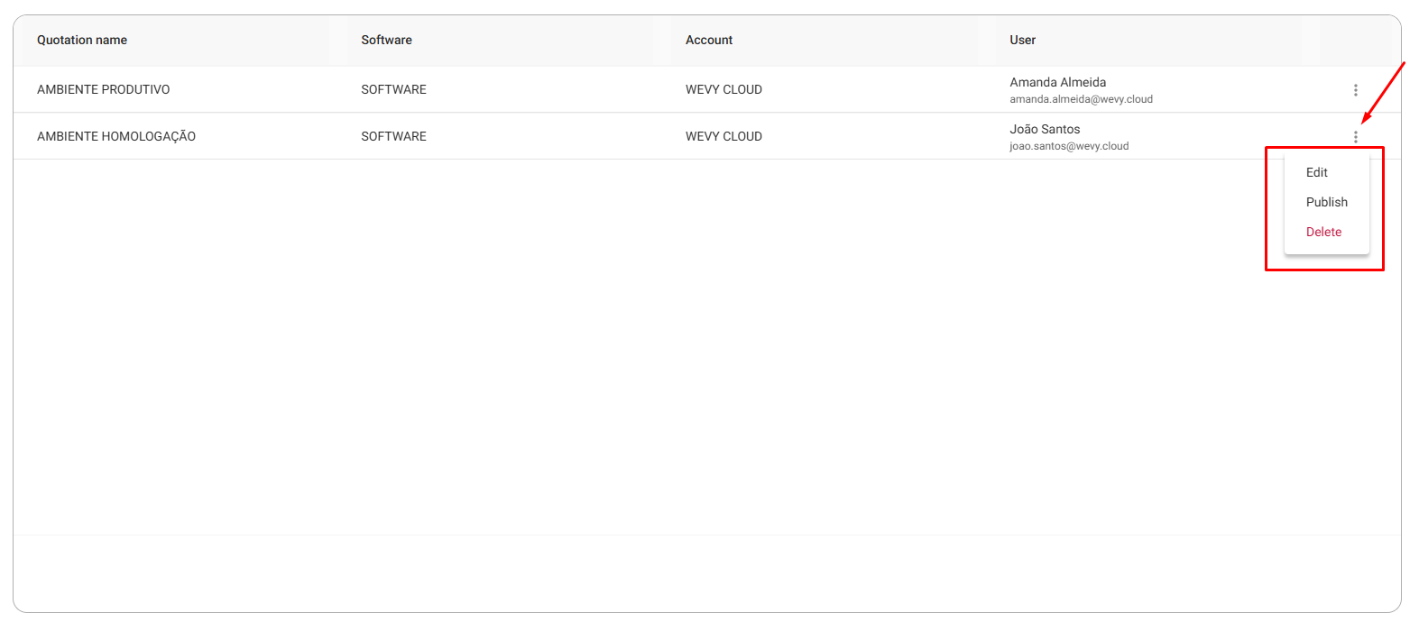
Task: Click the Software column header
Action: click(x=386, y=40)
